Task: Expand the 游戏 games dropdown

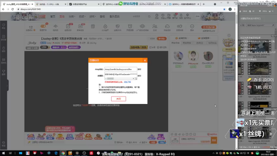Action: click(92, 16)
